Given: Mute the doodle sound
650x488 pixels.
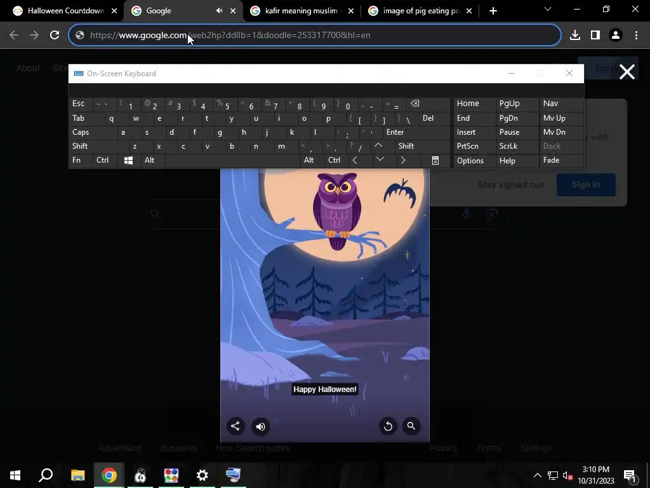Looking at the screenshot, I should [x=260, y=426].
